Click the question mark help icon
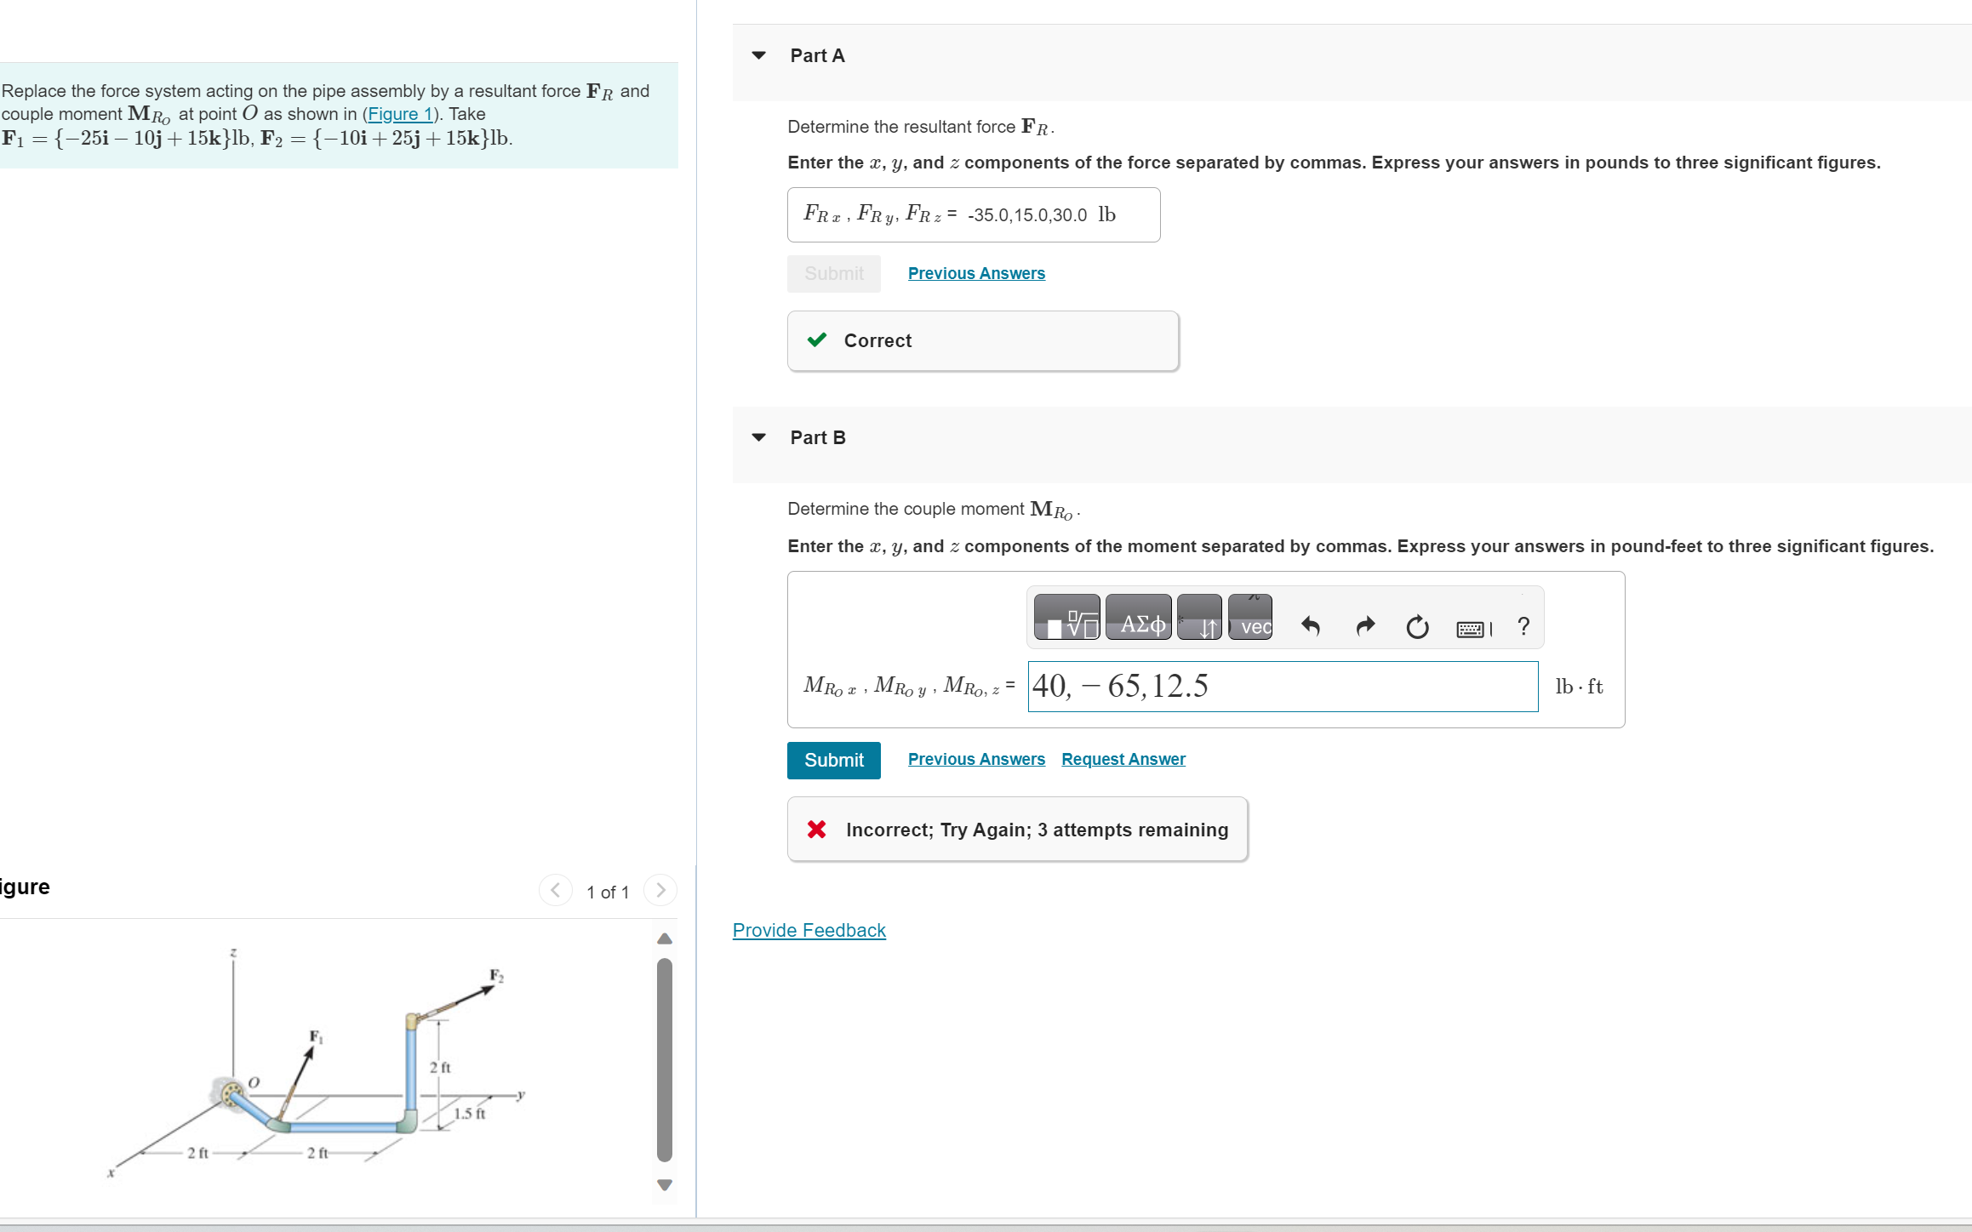 point(1523,627)
